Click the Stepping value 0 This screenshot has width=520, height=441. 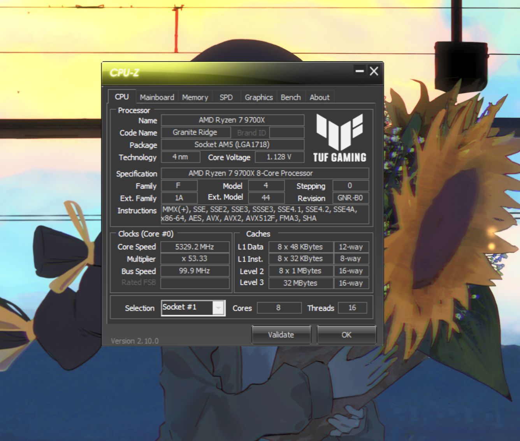(350, 185)
